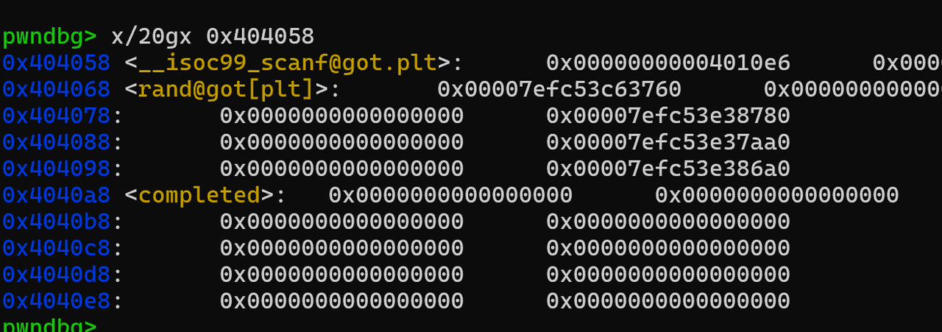Screen dimensions: 942x332
Task: Click the address 0x4040a8
Action: tap(57, 195)
